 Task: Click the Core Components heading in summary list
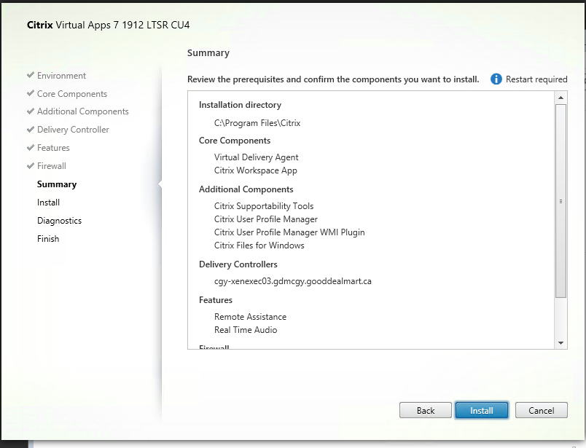[235, 141]
